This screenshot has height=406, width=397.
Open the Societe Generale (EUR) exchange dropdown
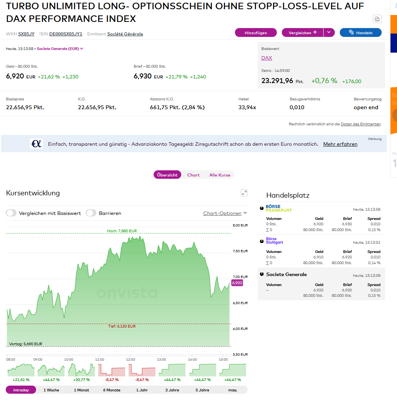60,49
